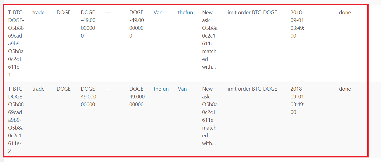Click the first DOGE 49.00000000 amount cell
This screenshot has height=162, width=381.
88,97
